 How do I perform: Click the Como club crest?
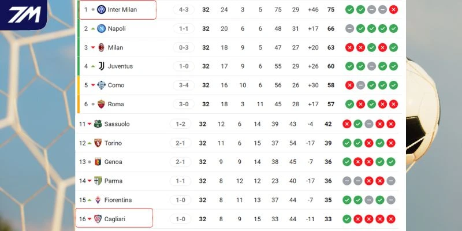pos(102,85)
